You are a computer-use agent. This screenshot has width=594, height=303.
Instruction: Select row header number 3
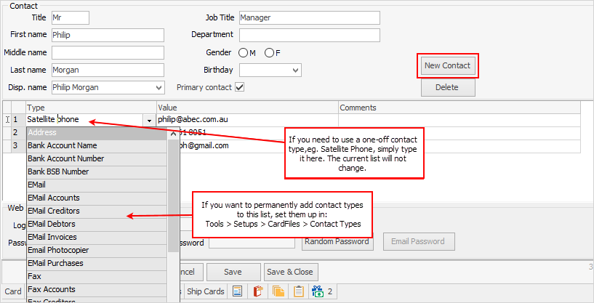click(19, 146)
